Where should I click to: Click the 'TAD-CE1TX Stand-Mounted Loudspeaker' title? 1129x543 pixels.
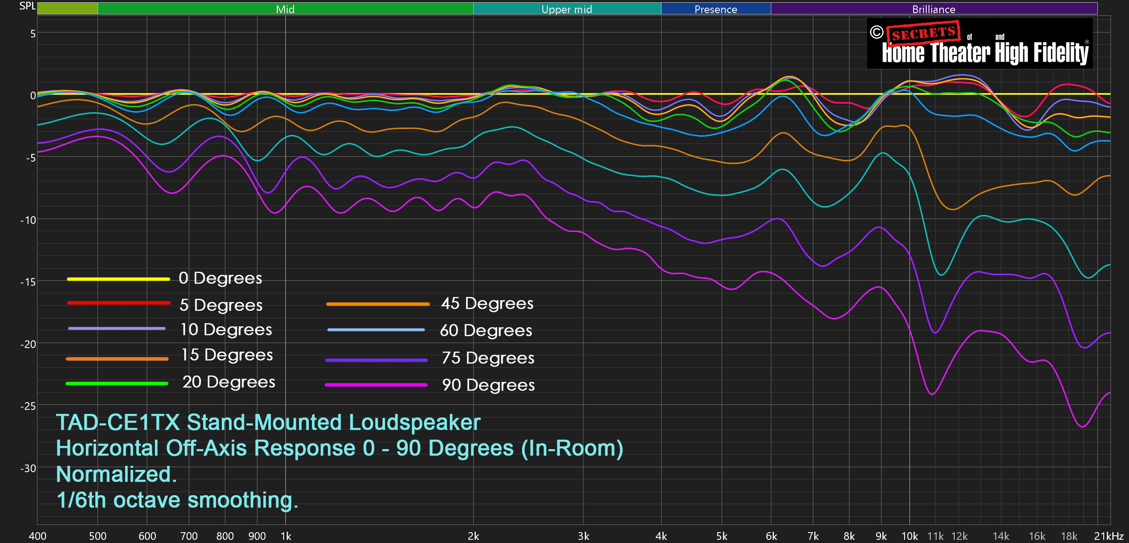(x=268, y=422)
